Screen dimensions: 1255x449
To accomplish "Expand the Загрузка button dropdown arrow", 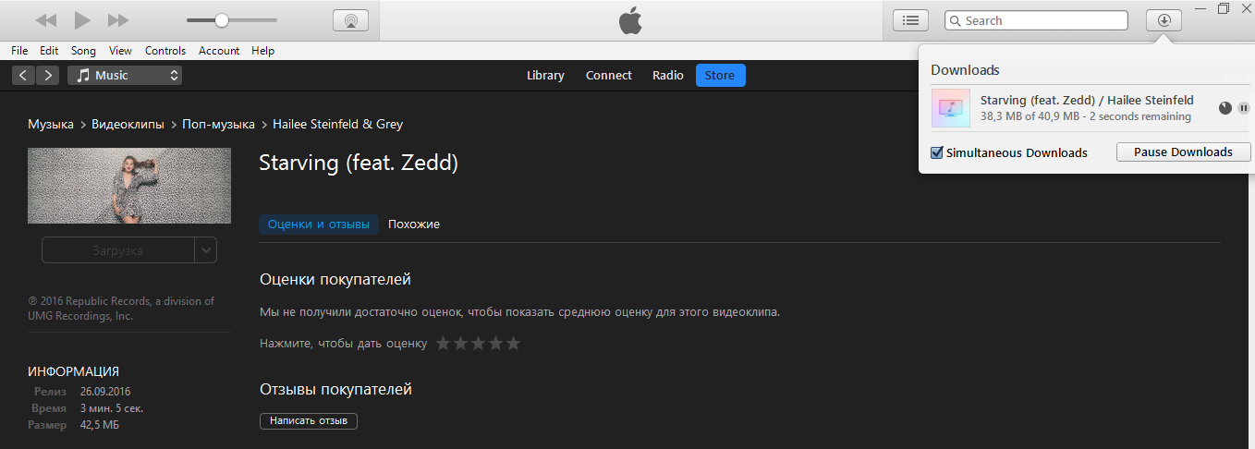I will [206, 250].
